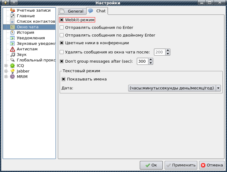Select the Chat tab
The width and height of the screenshot is (227, 172).
click(x=97, y=11)
